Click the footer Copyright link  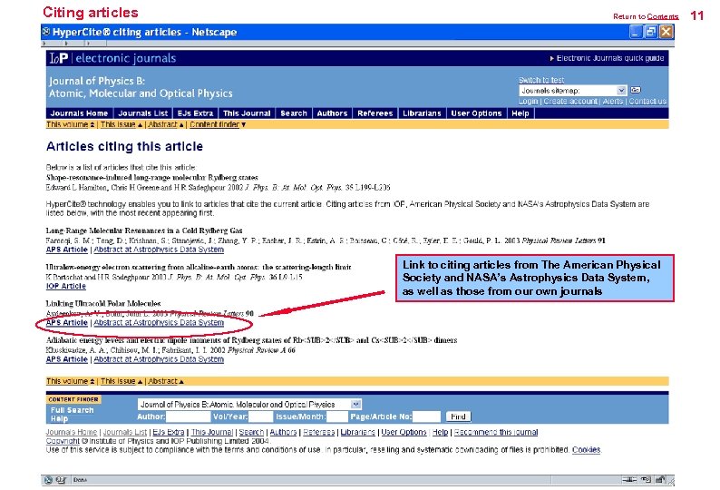[63, 441]
